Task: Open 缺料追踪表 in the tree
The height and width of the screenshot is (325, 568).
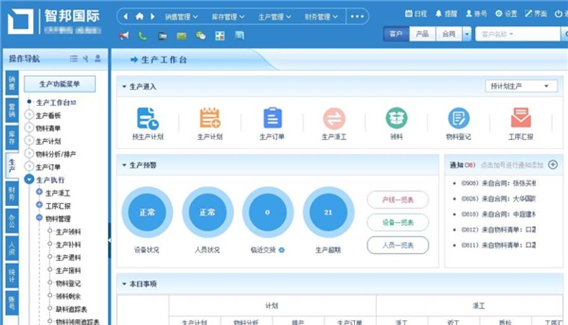Action: pos(71,309)
